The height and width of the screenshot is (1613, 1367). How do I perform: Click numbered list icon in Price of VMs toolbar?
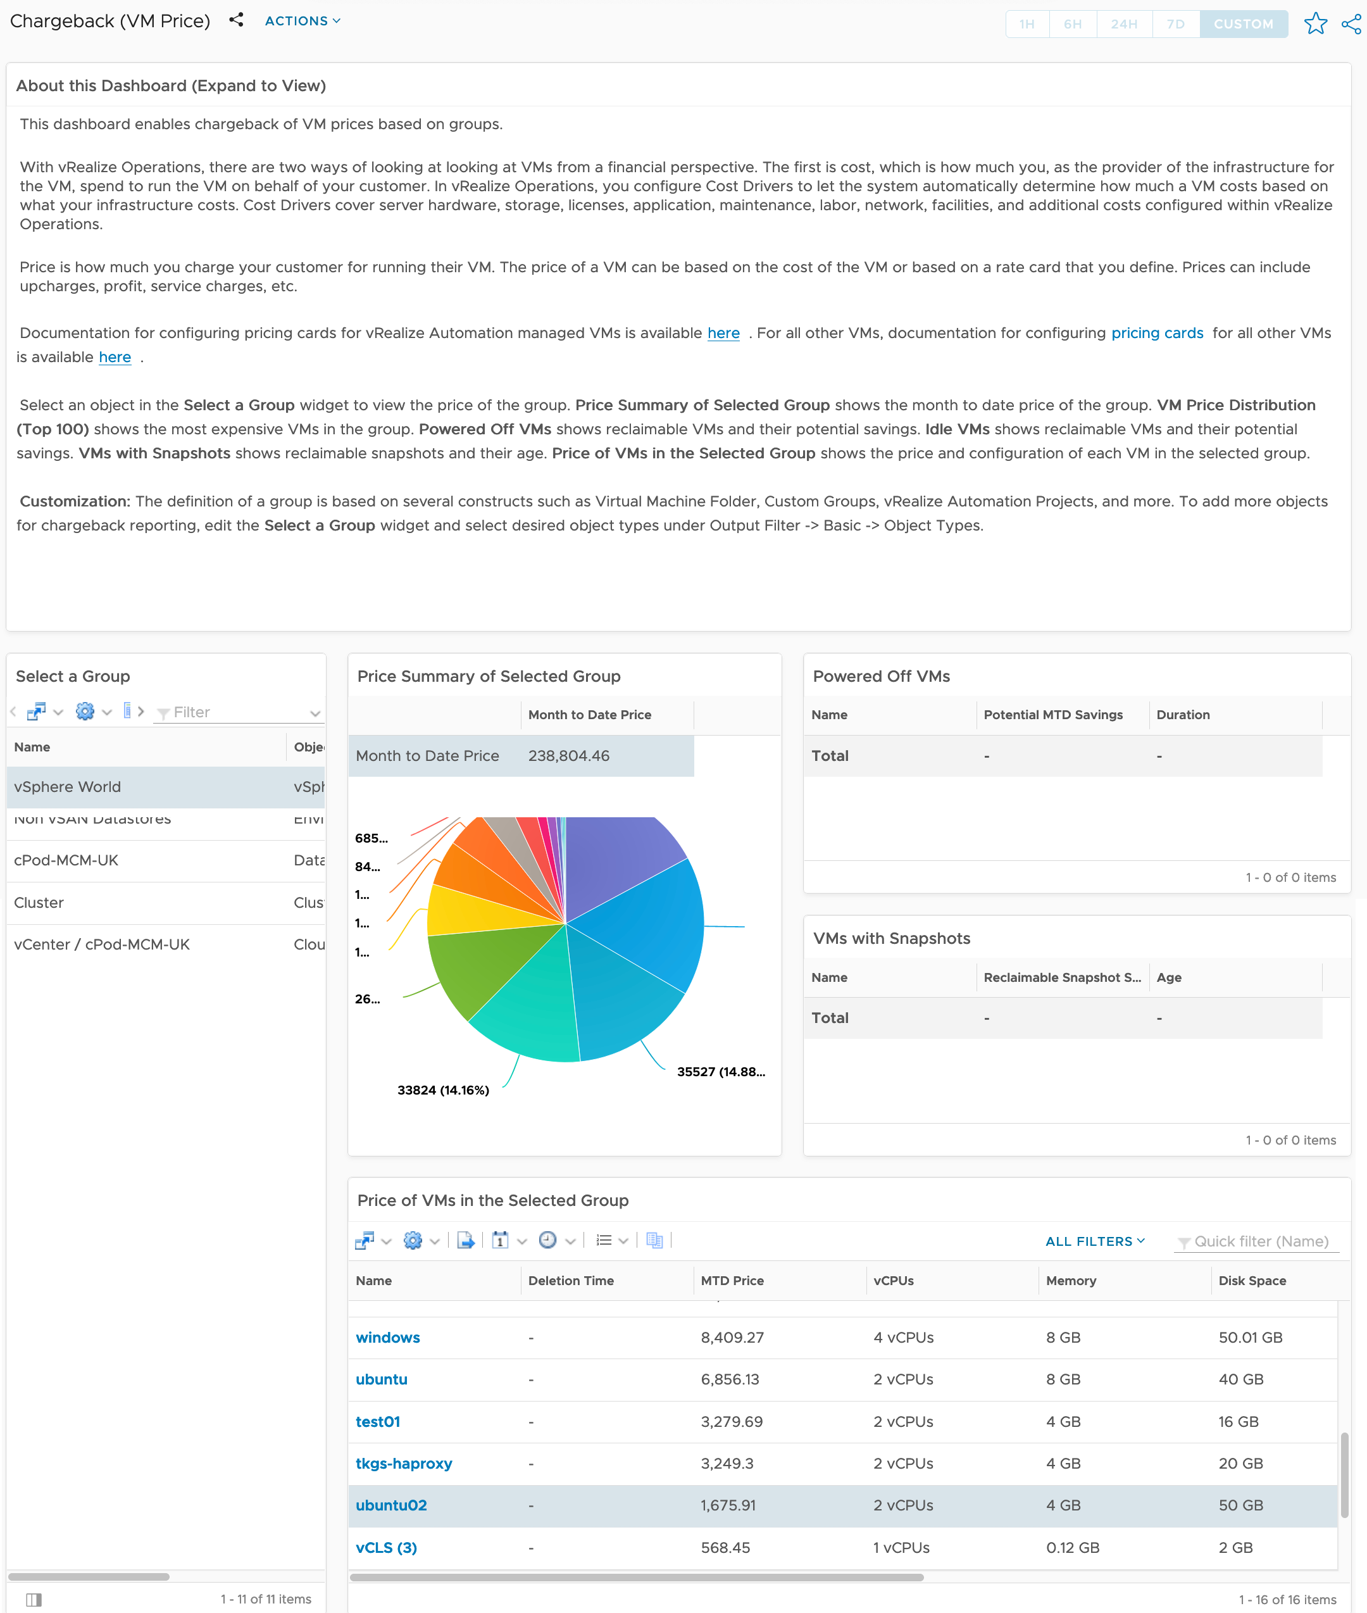click(604, 1241)
